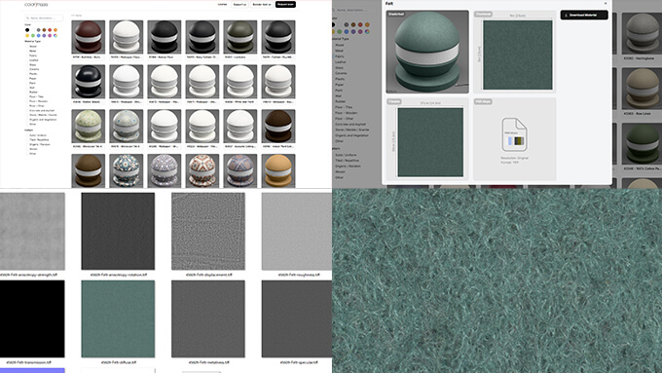Open the green floral Moroccan Tile sphere thumbnail

click(x=89, y=127)
